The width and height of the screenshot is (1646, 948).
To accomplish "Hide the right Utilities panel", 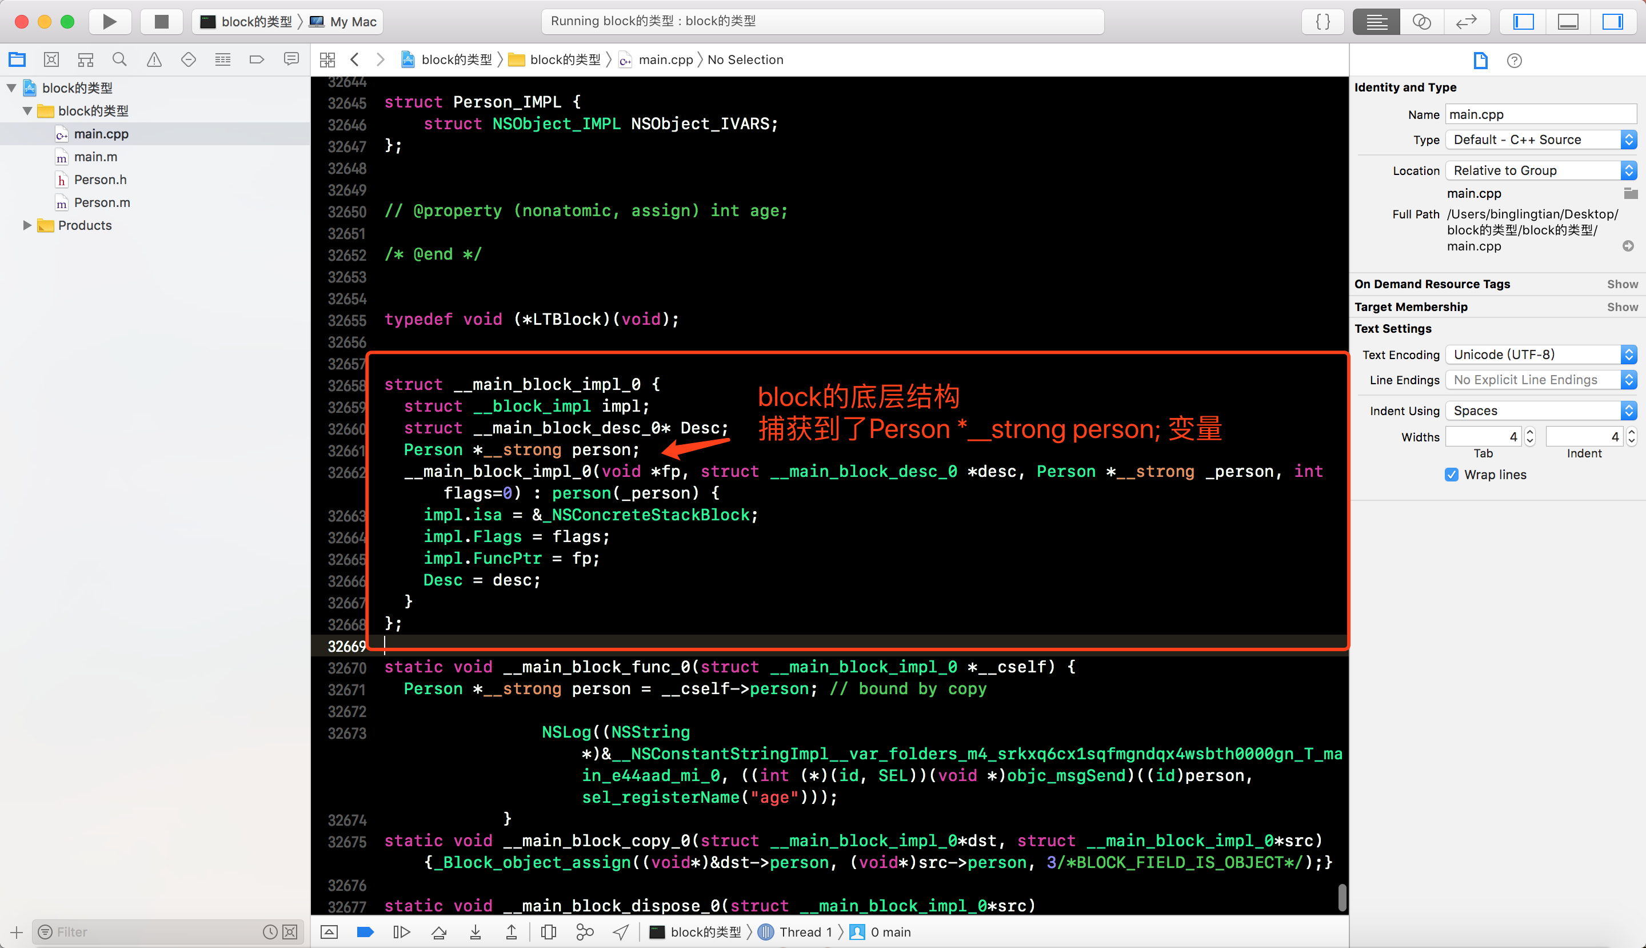I will (1612, 22).
